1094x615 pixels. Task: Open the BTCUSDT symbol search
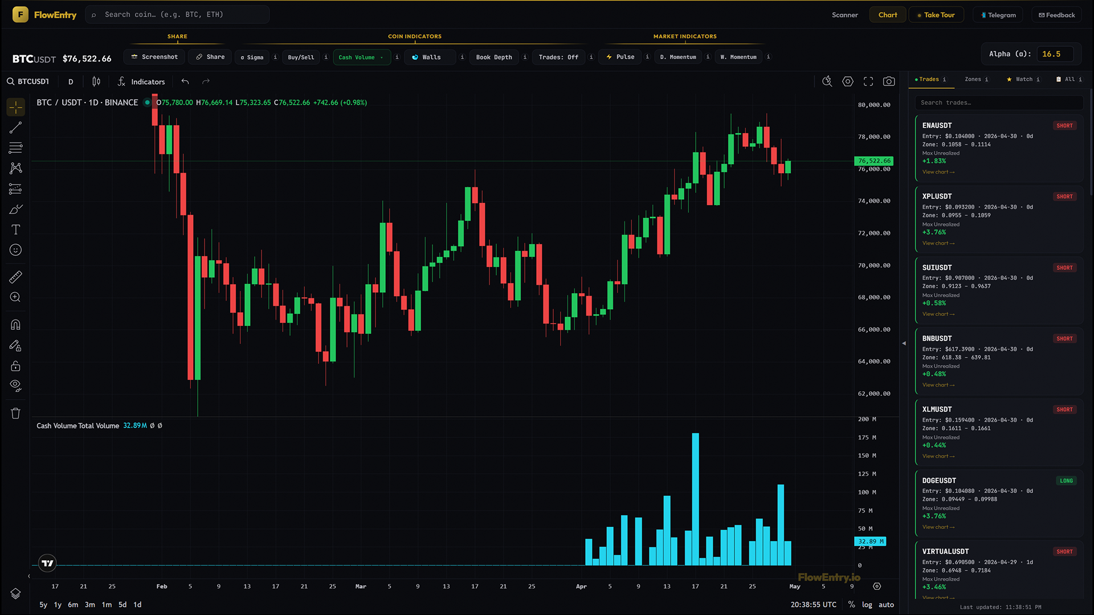[x=28, y=81]
